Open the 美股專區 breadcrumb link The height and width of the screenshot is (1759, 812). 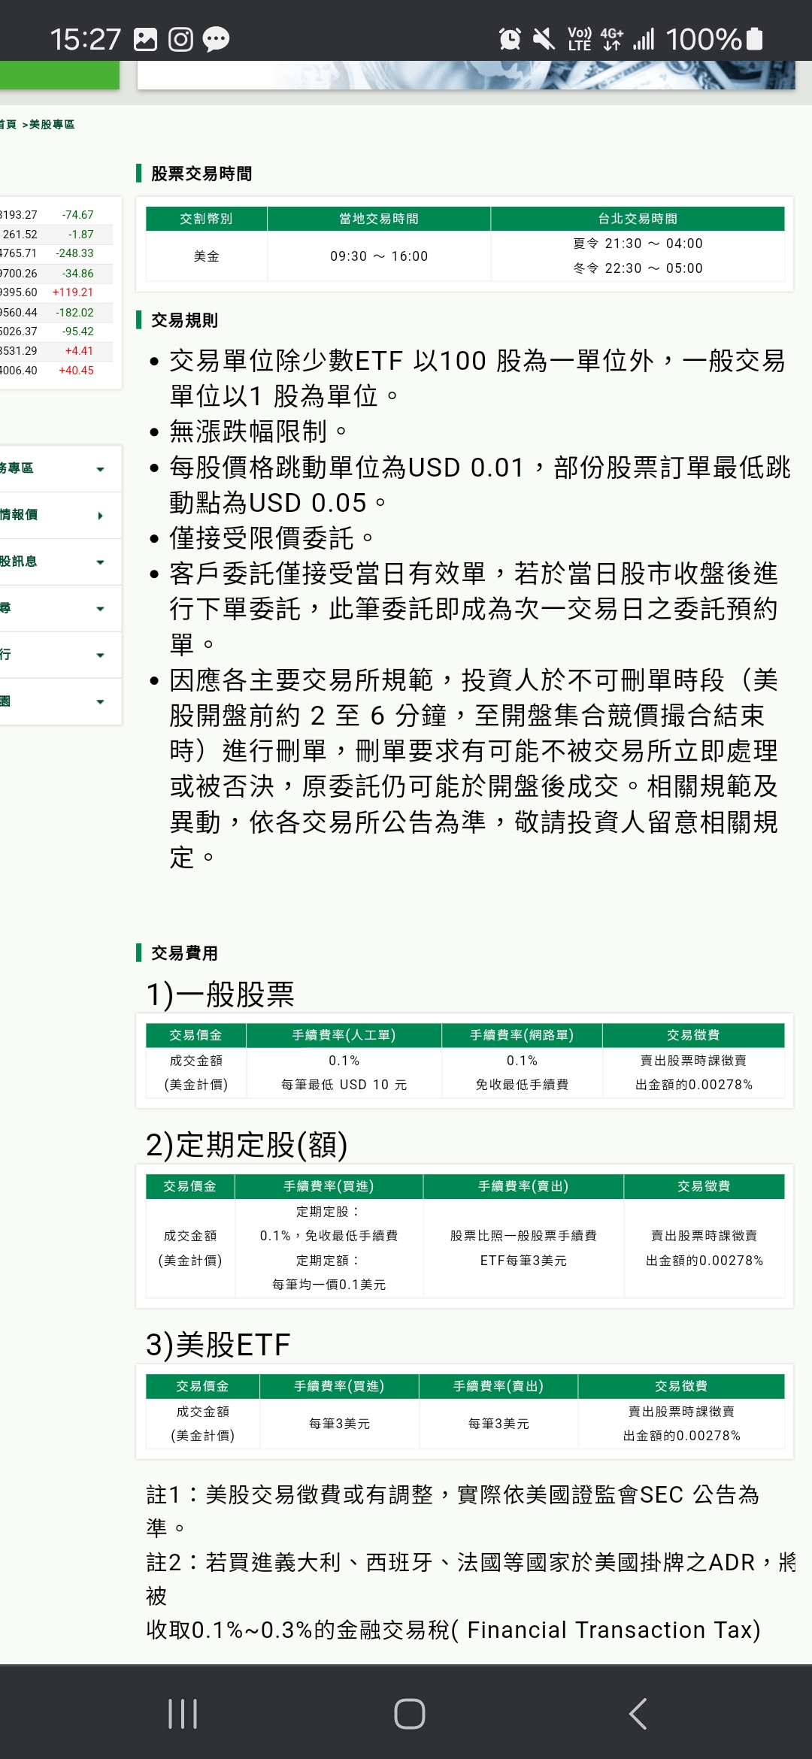pyautogui.click(x=52, y=124)
